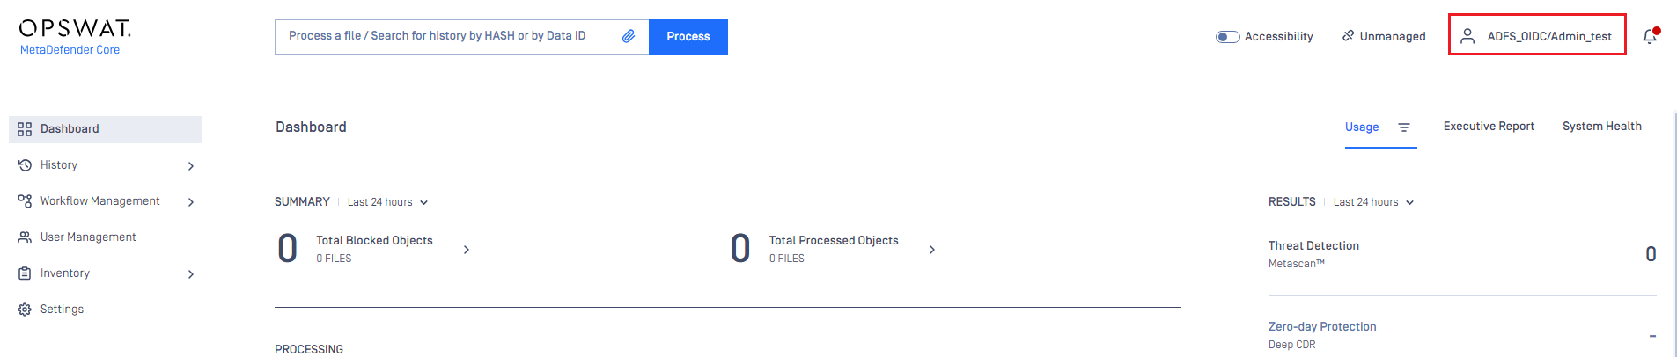Image resolution: width=1677 pixels, height=357 pixels.
Task: Click the History clock icon
Action: pyautogui.click(x=25, y=165)
